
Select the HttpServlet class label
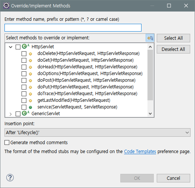(43, 47)
